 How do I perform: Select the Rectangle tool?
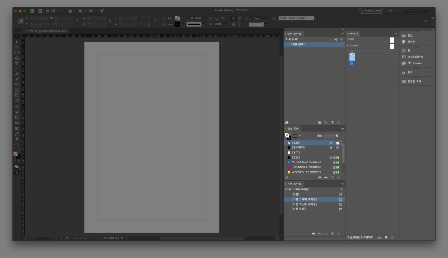pyautogui.click(x=17, y=90)
